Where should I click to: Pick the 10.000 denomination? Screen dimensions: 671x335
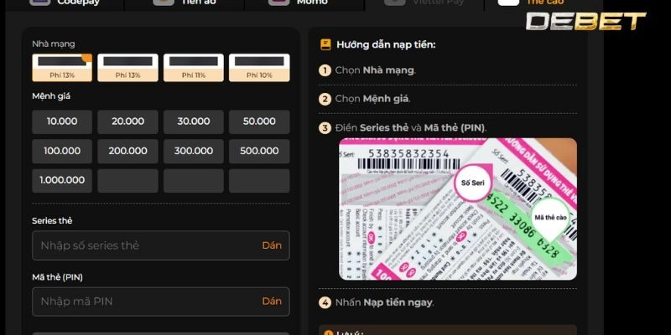point(62,121)
